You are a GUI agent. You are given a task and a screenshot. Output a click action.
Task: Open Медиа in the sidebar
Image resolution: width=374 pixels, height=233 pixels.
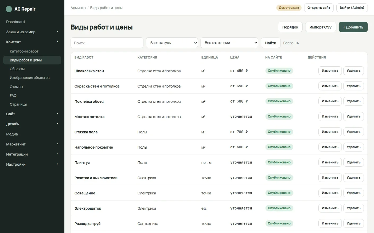[12, 134]
